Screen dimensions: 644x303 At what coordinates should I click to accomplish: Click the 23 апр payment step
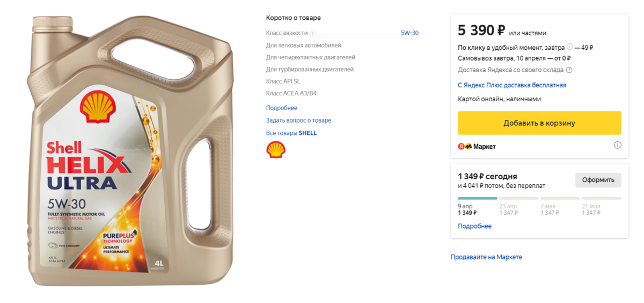coord(508,209)
